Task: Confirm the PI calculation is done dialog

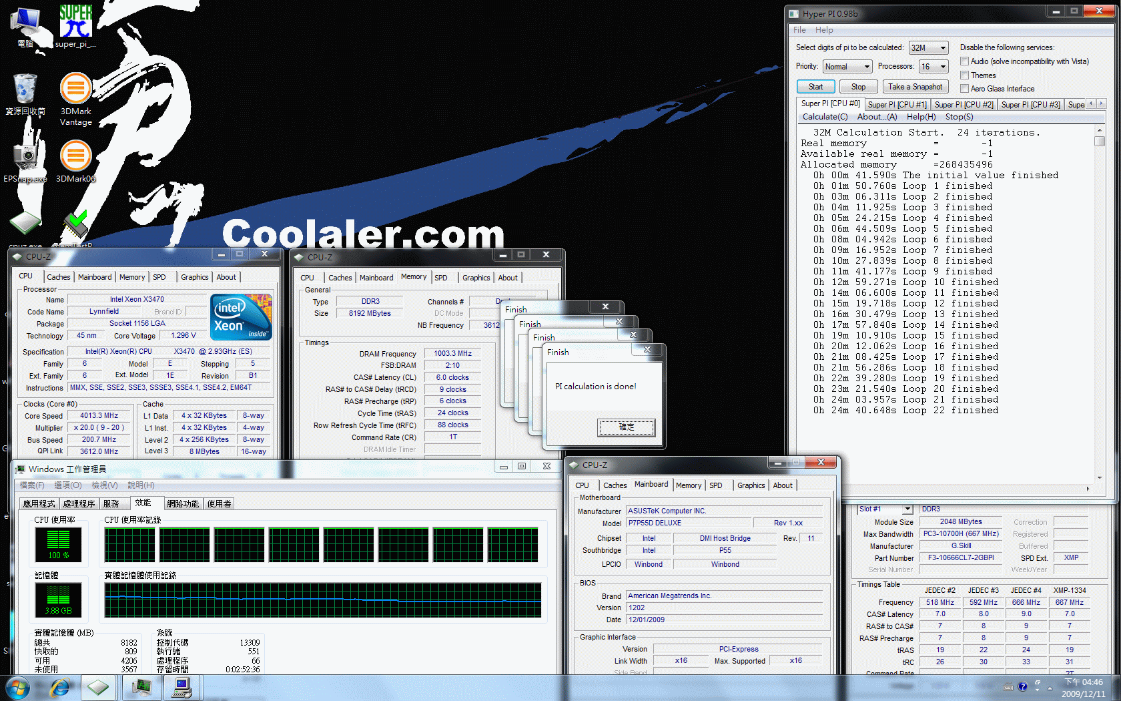Action: click(627, 427)
